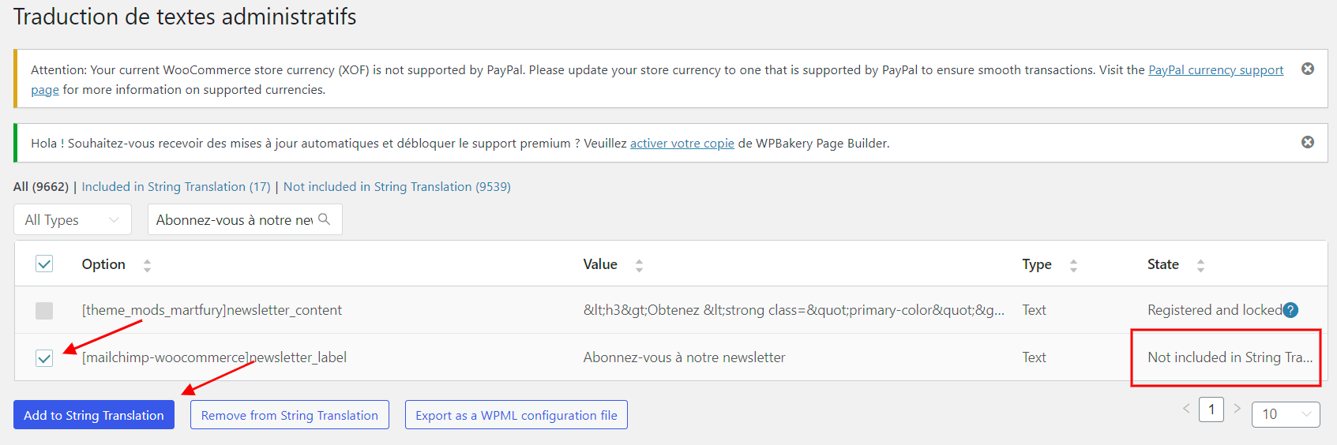Go to next page arrow
Screen dimensions: 1337x445
[1237, 409]
